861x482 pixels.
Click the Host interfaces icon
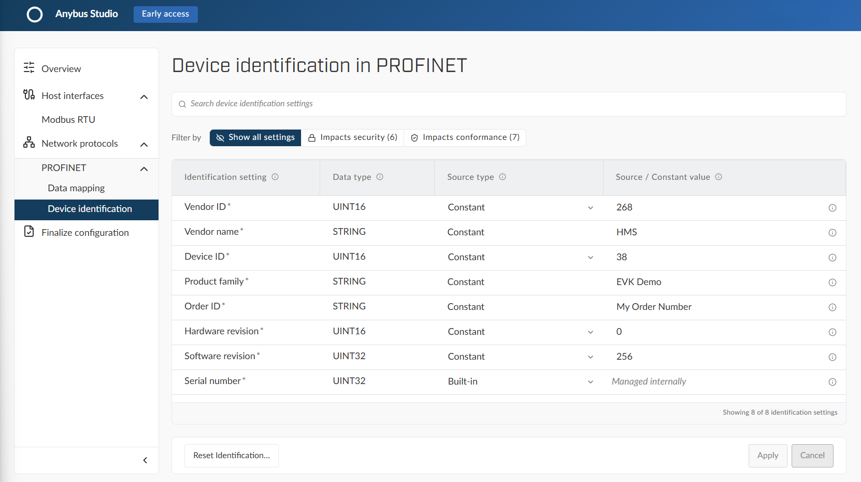(x=29, y=94)
